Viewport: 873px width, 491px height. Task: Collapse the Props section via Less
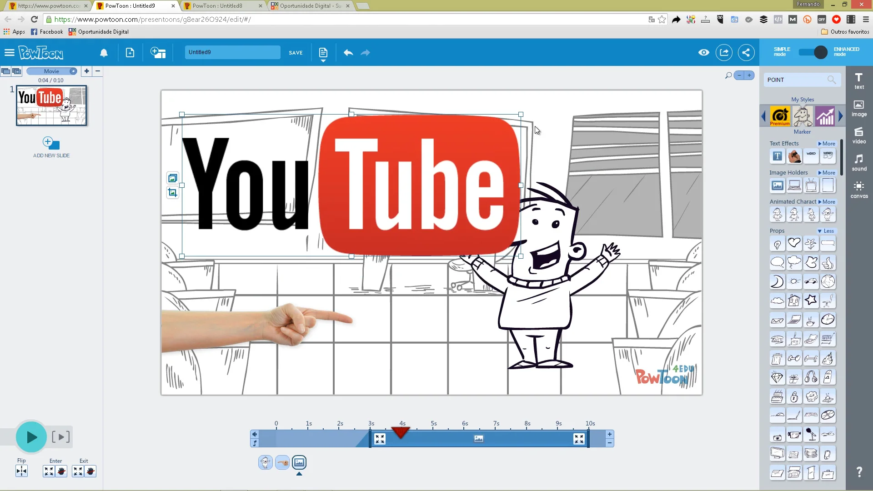point(826,230)
